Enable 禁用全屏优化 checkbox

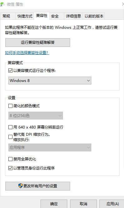point(10,159)
